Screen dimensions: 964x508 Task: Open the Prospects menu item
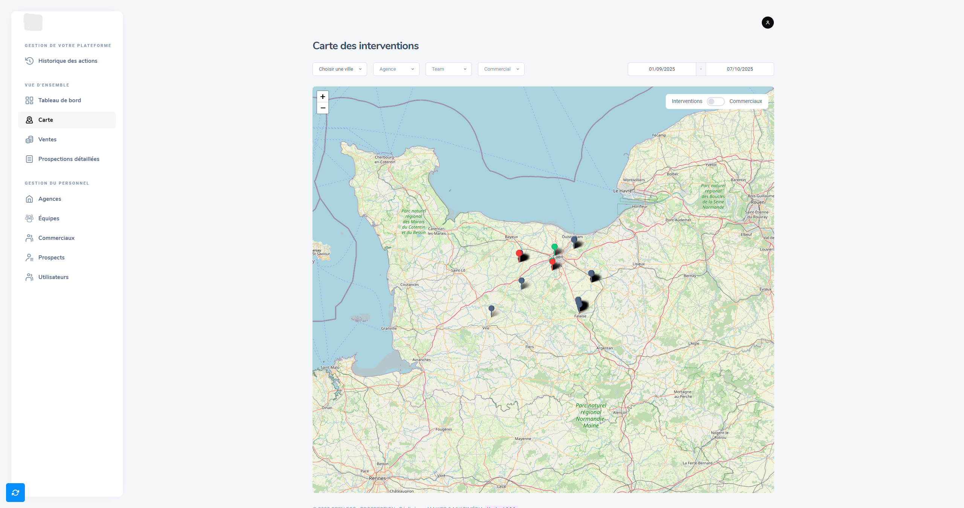tap(51, 258)
